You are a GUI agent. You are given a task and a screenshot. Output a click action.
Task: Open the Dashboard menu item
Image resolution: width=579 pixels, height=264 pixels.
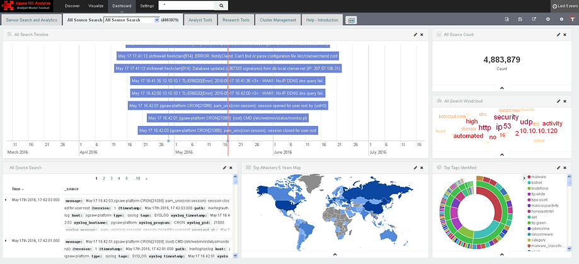pos(122,6)
